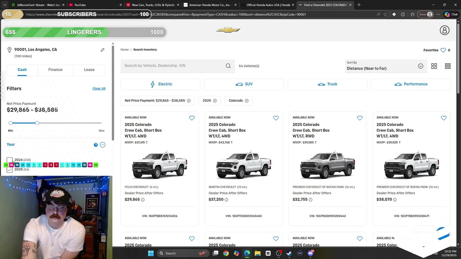Go to Home breadcrumb link
This screenshot has width=461, height=259.
[x=125, y=50]
